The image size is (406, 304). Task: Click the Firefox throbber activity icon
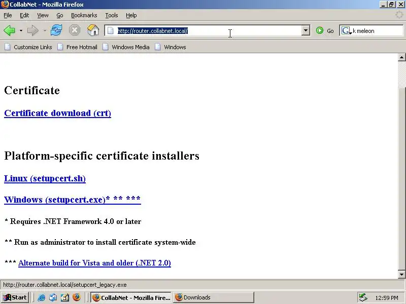[x=399, y=15]
